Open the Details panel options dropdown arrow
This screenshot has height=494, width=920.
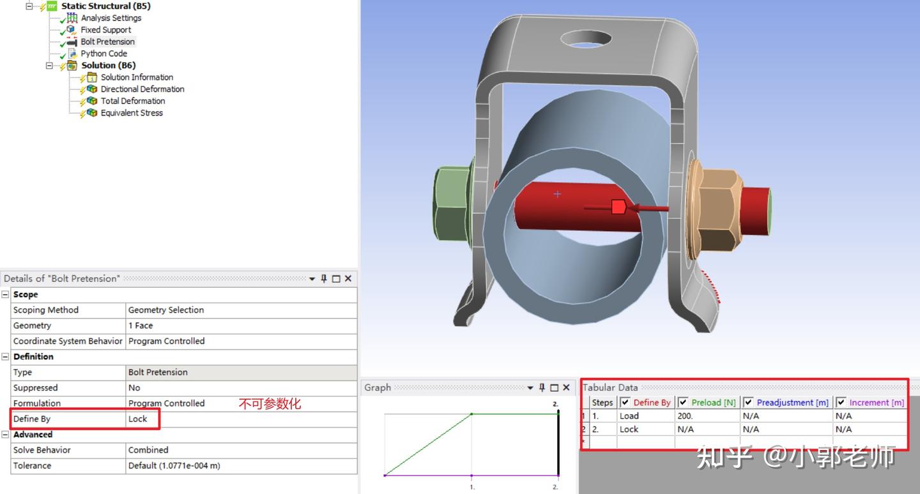(312, 279)
